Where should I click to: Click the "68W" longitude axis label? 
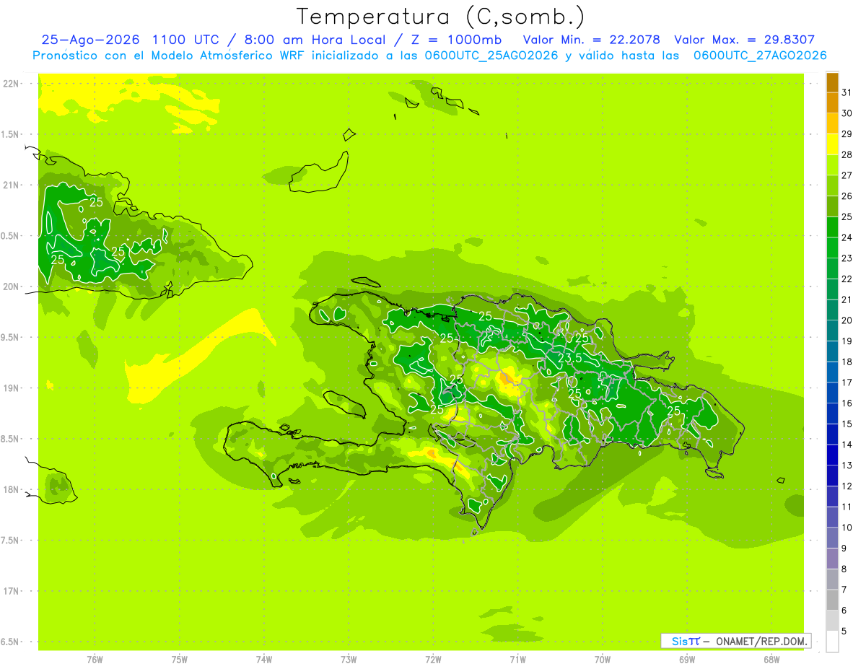[x=771, y=660]
